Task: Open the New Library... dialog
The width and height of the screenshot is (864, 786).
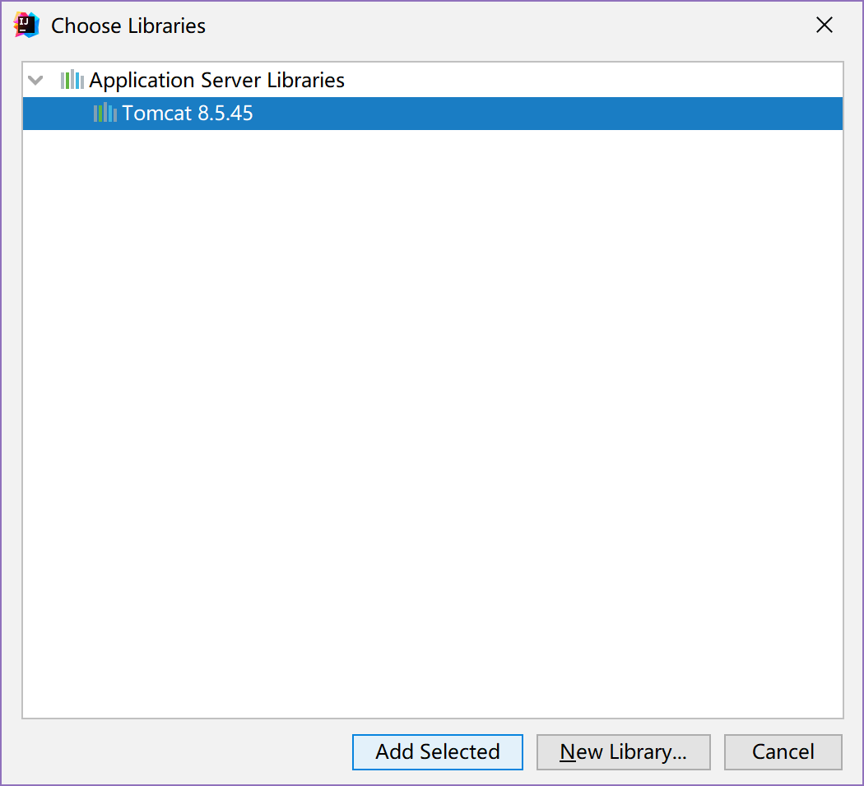Action: click(623, 751)
